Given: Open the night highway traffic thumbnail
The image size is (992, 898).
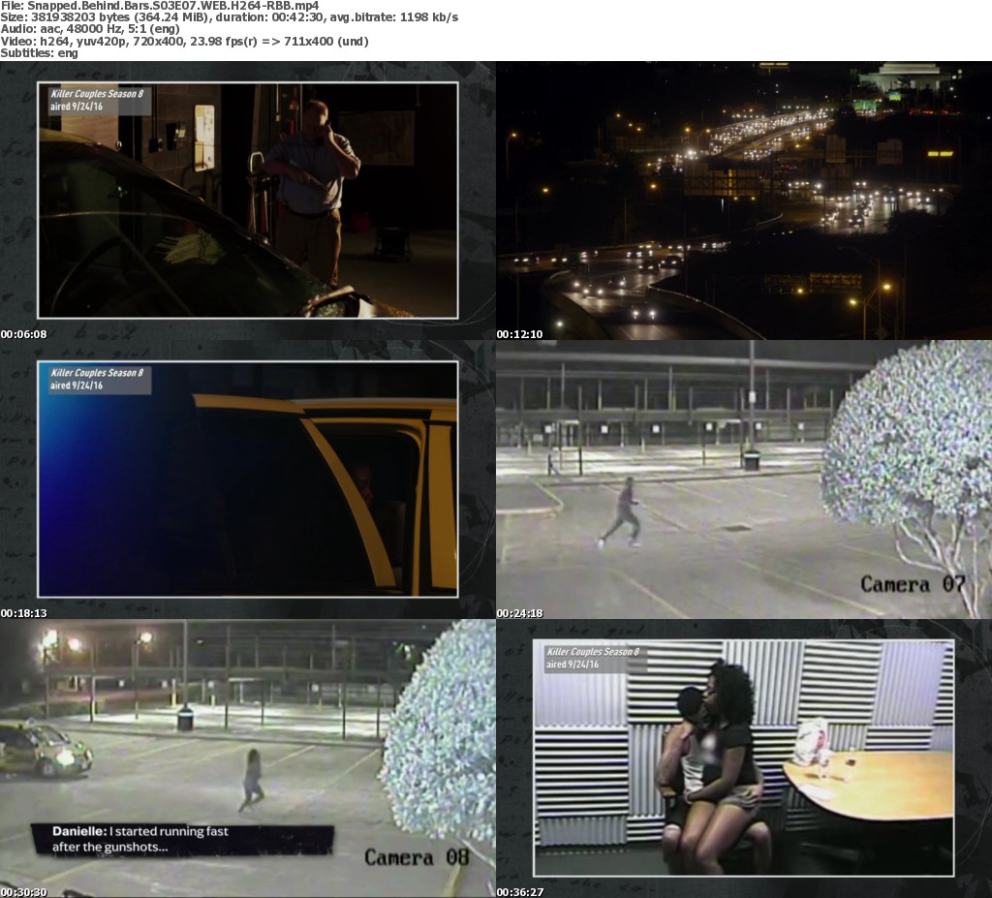Looking at the screenshot, I should point(743,200).
